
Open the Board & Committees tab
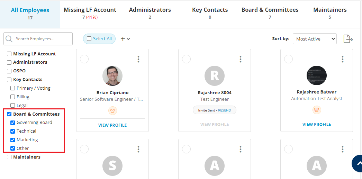pos(270,13)
